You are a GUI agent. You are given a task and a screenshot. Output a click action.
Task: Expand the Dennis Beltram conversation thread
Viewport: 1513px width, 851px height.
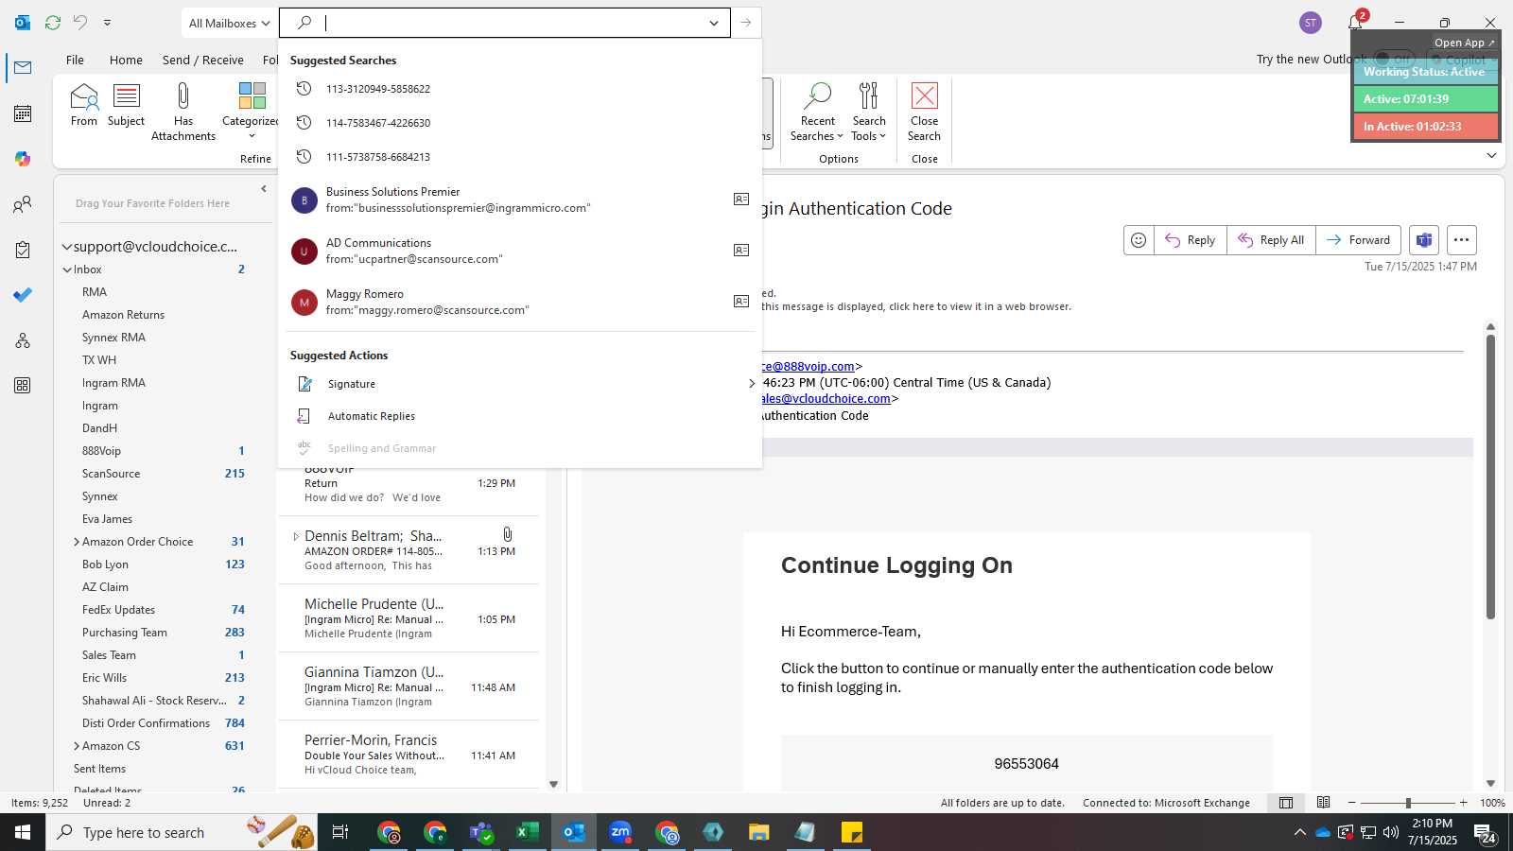point(296,536)
